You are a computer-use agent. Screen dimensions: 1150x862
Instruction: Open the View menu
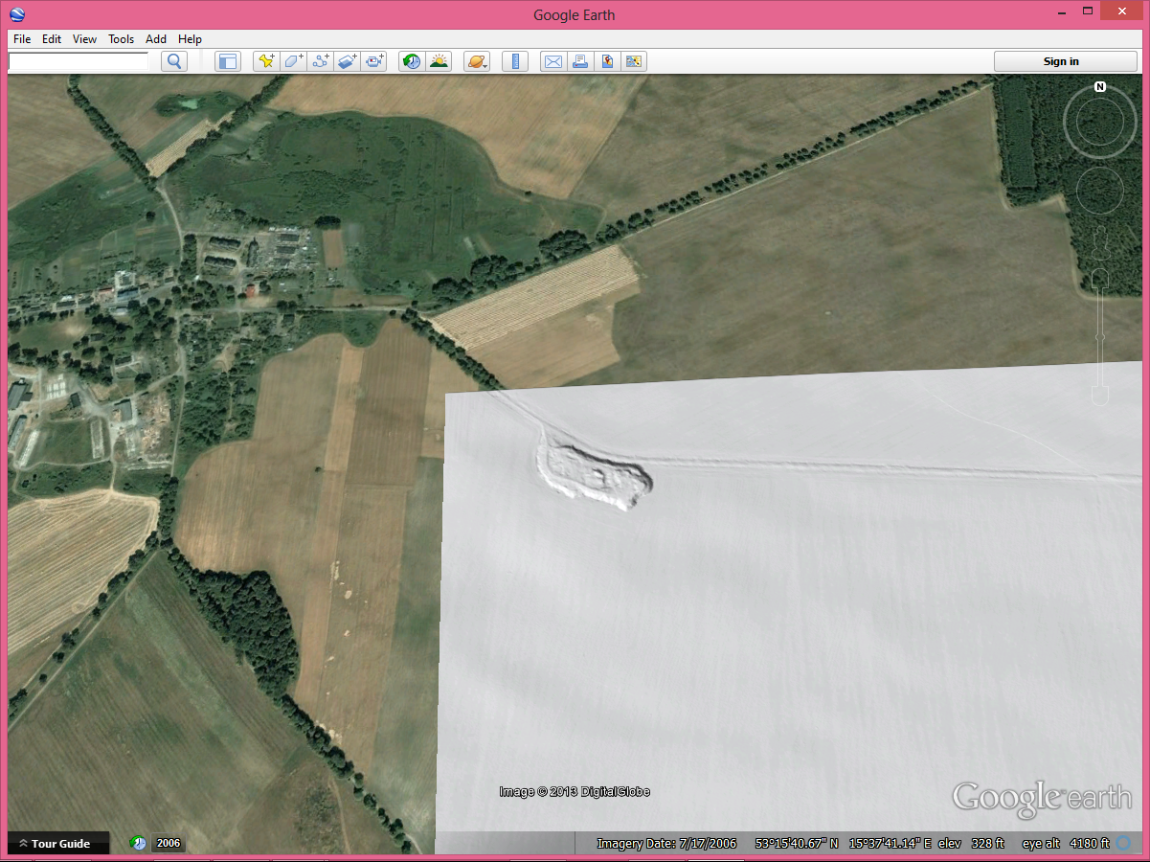point(84,39)
